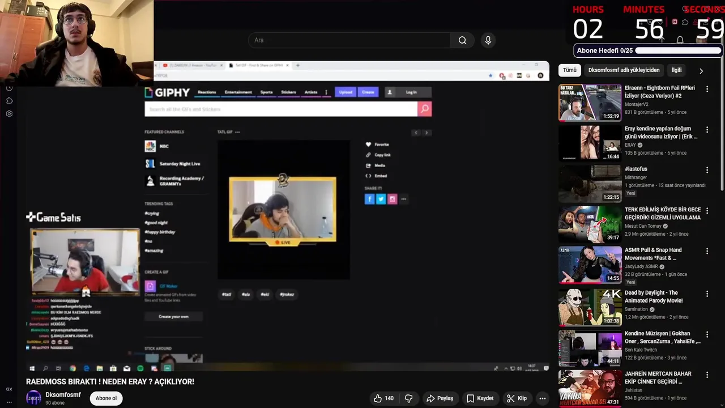Open the extensions cube in Opera sidebar
This screenshot has width=725, height=408.
(x=9, y=100)
